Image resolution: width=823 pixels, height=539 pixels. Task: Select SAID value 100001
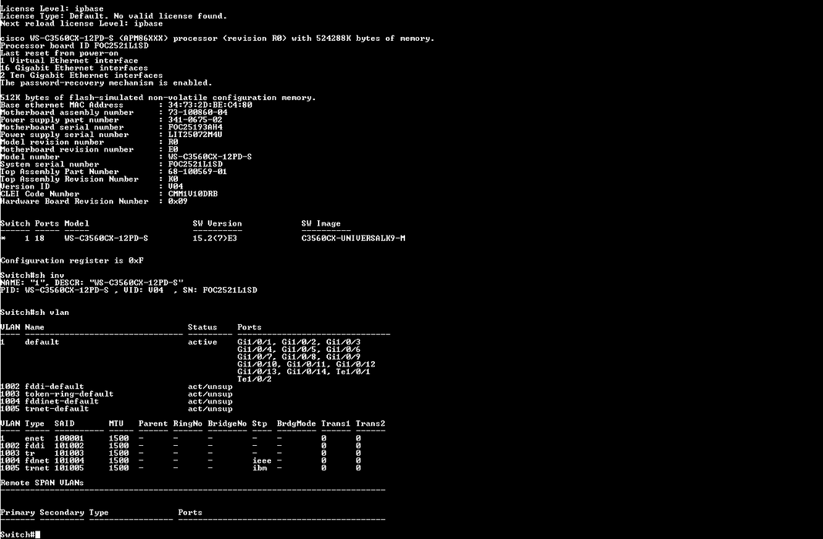point(69,438)
